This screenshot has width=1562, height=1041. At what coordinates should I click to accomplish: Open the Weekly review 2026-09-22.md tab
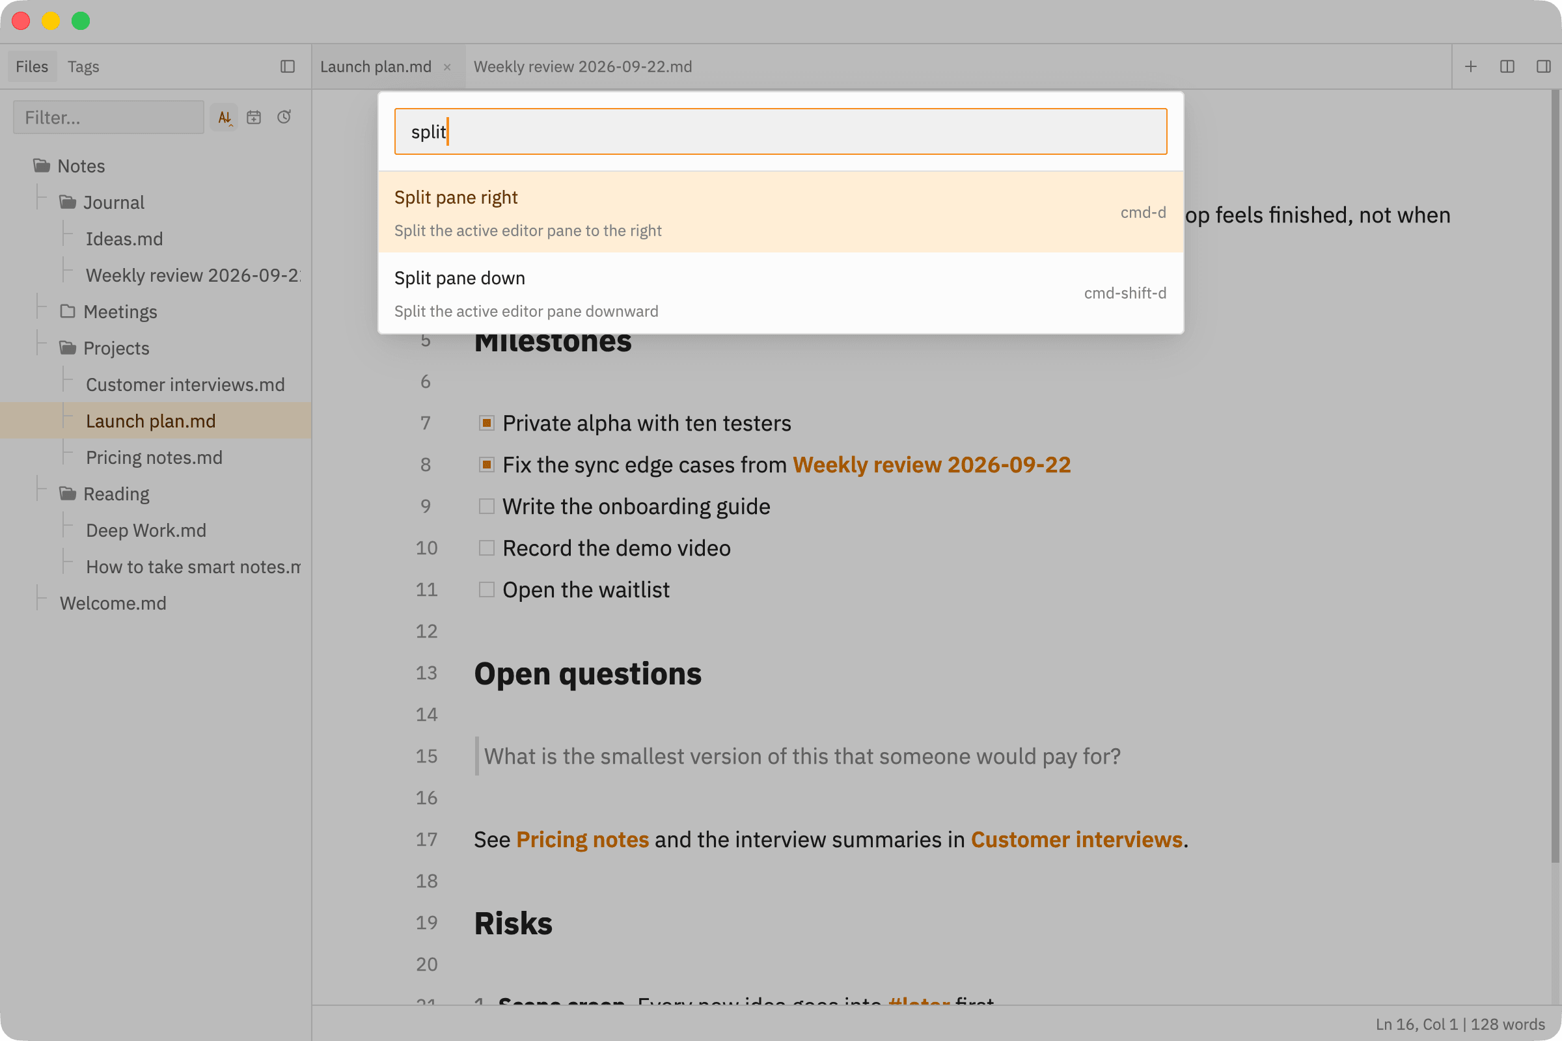click(x=582, y=66)
